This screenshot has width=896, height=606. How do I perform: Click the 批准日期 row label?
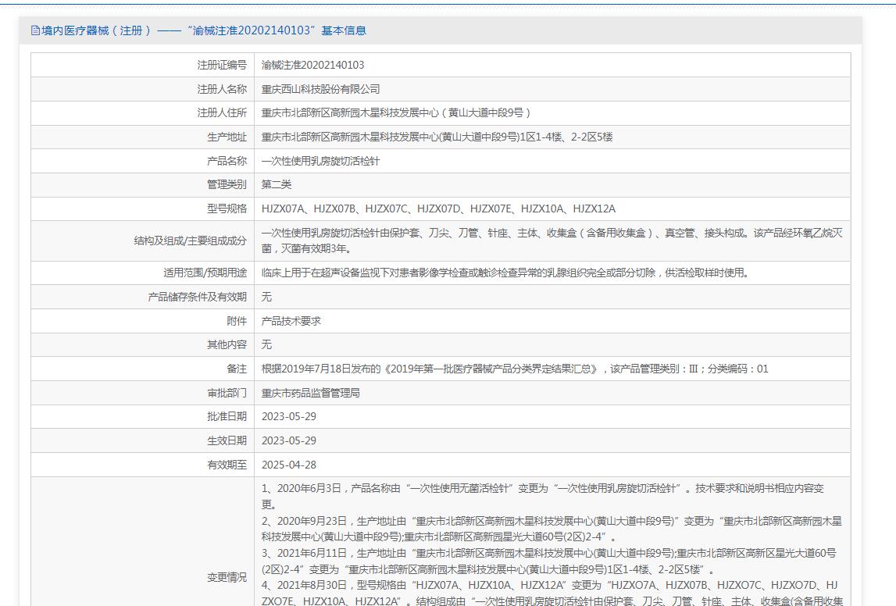(x=227, y=417)
